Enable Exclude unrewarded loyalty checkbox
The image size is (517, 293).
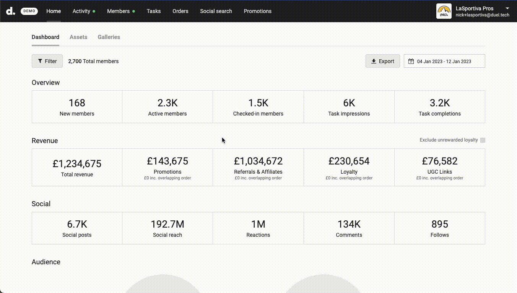click(x=483, y=140)
